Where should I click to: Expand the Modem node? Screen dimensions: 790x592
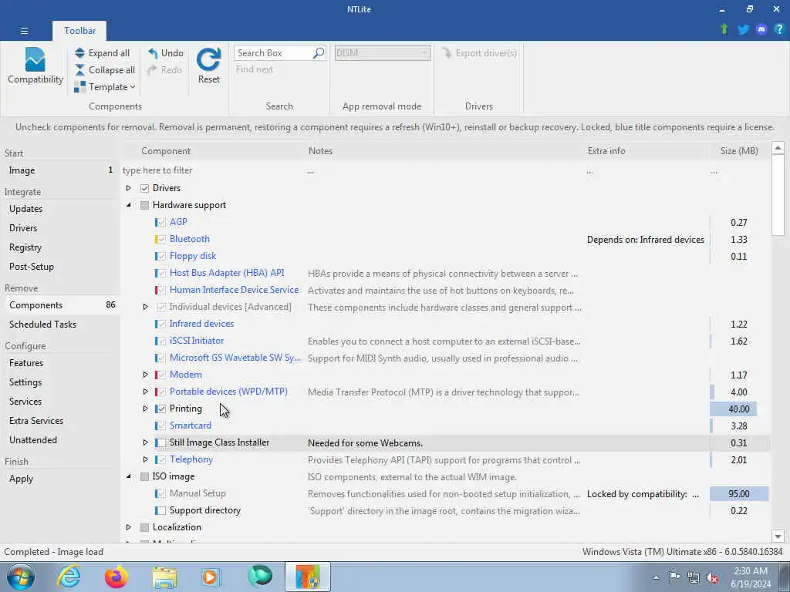(x=145, y=375)
